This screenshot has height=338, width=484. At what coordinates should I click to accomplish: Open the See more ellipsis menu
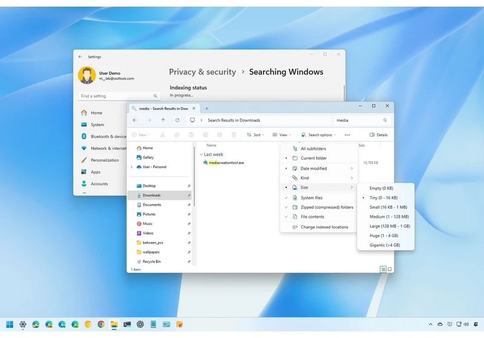(347, 135)
